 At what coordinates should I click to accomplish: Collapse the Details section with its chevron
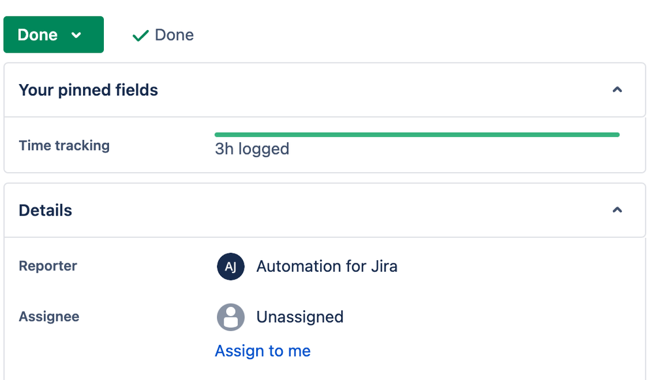[x=617, y=210]
